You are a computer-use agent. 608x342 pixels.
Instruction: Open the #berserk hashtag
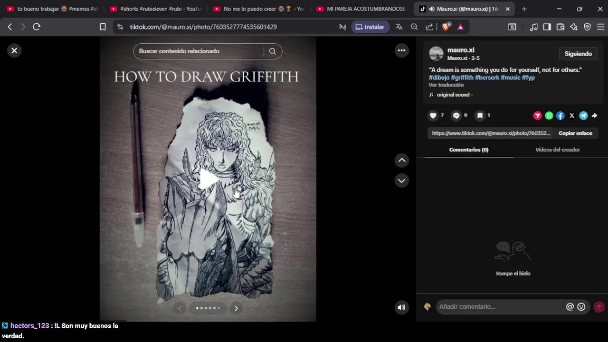[x=487, y=77]
